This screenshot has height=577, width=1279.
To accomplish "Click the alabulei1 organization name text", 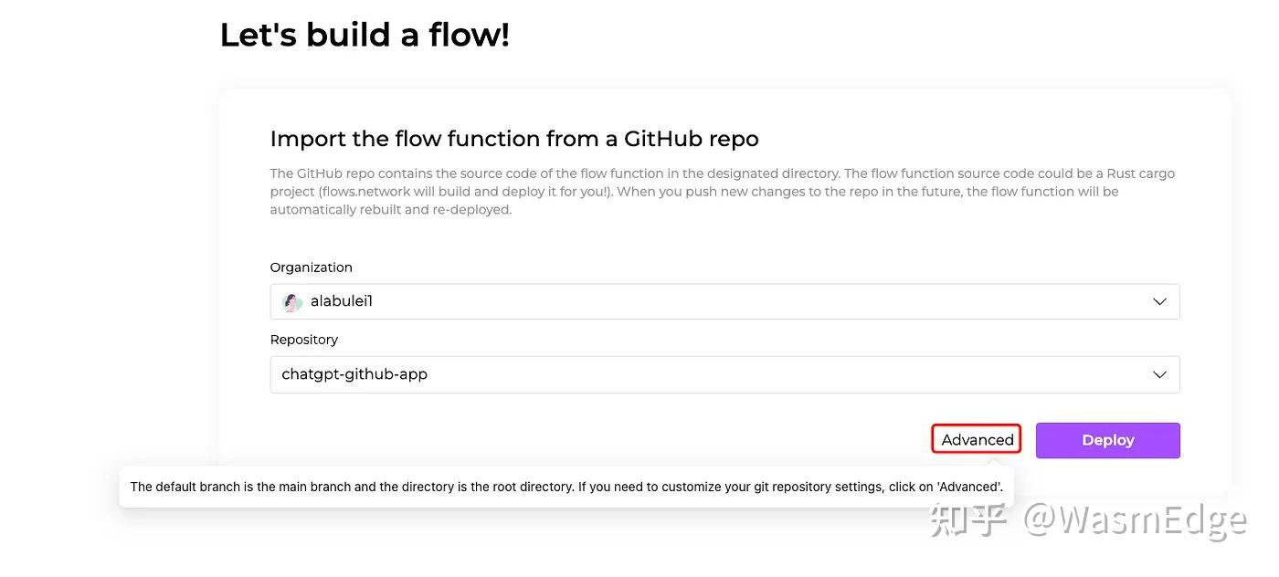I will point(342,301).
